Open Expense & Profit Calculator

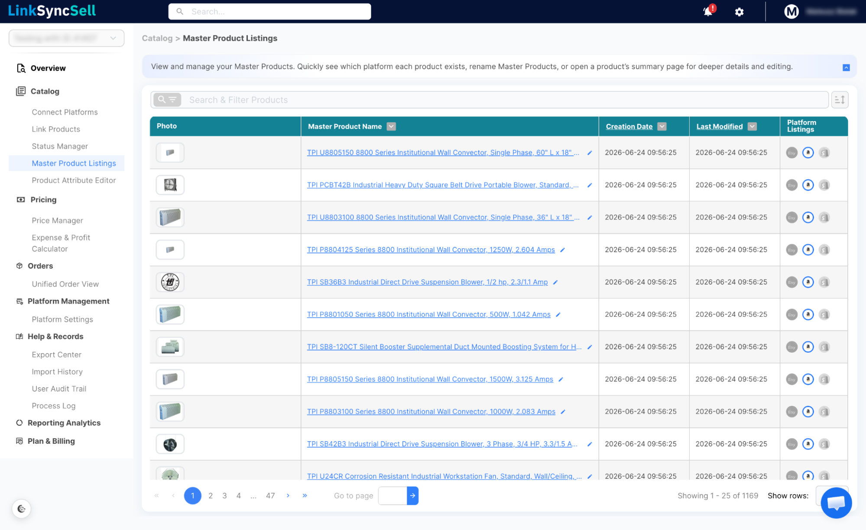point(61,243)
